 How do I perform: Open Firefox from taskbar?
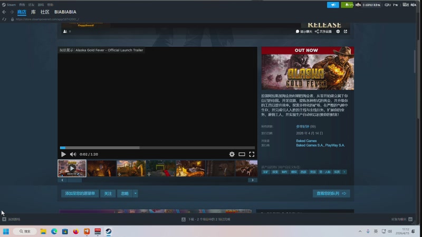[x=76, y=231]
